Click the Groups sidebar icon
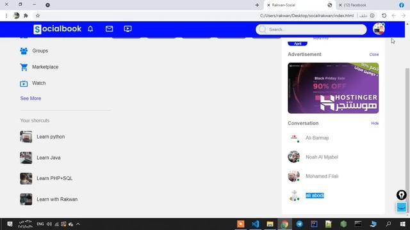Image resolution: width=410 pixels, height=230 pixels. click(x=24, y=51)
